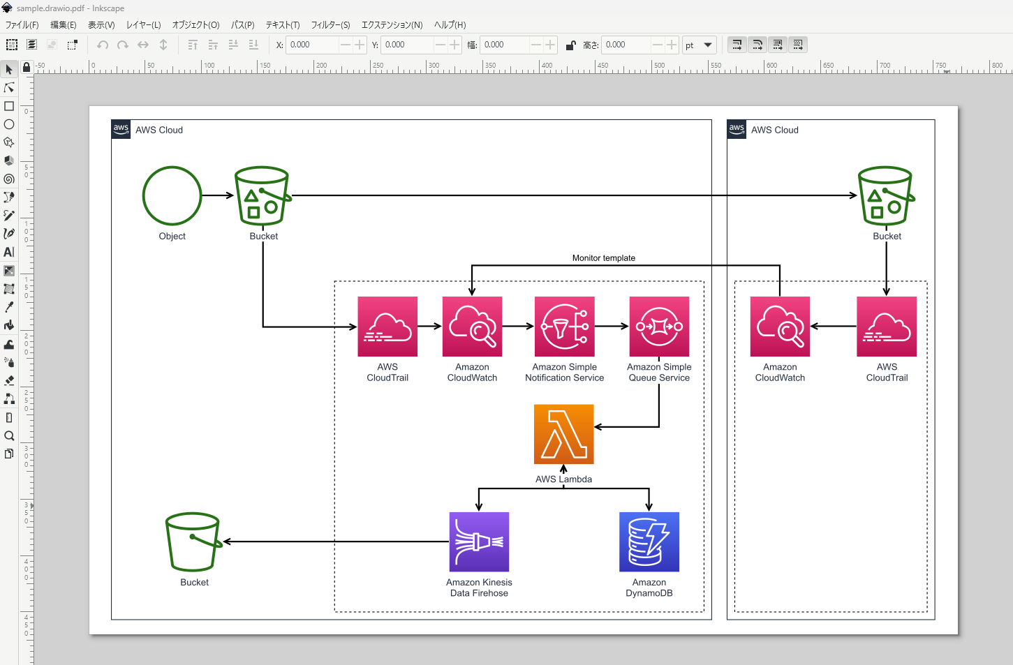
Task: Activate the Spiral tool
Action: 9,179
